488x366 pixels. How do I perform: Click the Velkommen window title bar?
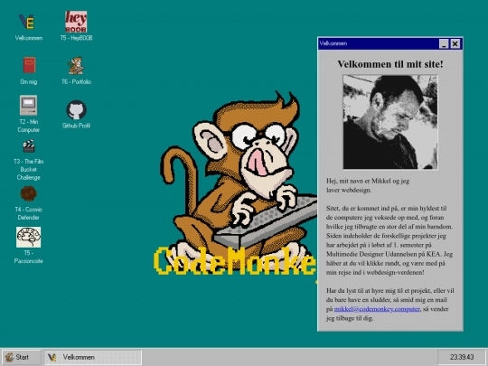point(378,43)
